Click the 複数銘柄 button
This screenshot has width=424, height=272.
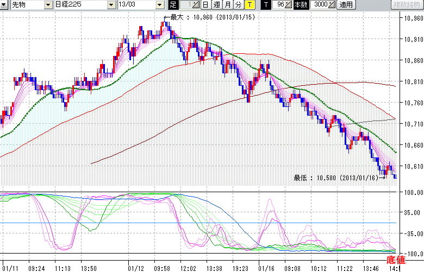pyautogui.click(x=407, y=5)
